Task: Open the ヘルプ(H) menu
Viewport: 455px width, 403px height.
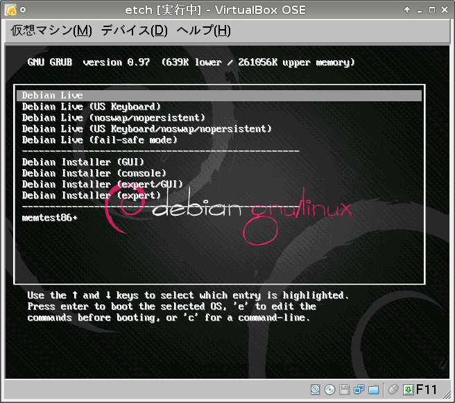Action: coord(204,31)
